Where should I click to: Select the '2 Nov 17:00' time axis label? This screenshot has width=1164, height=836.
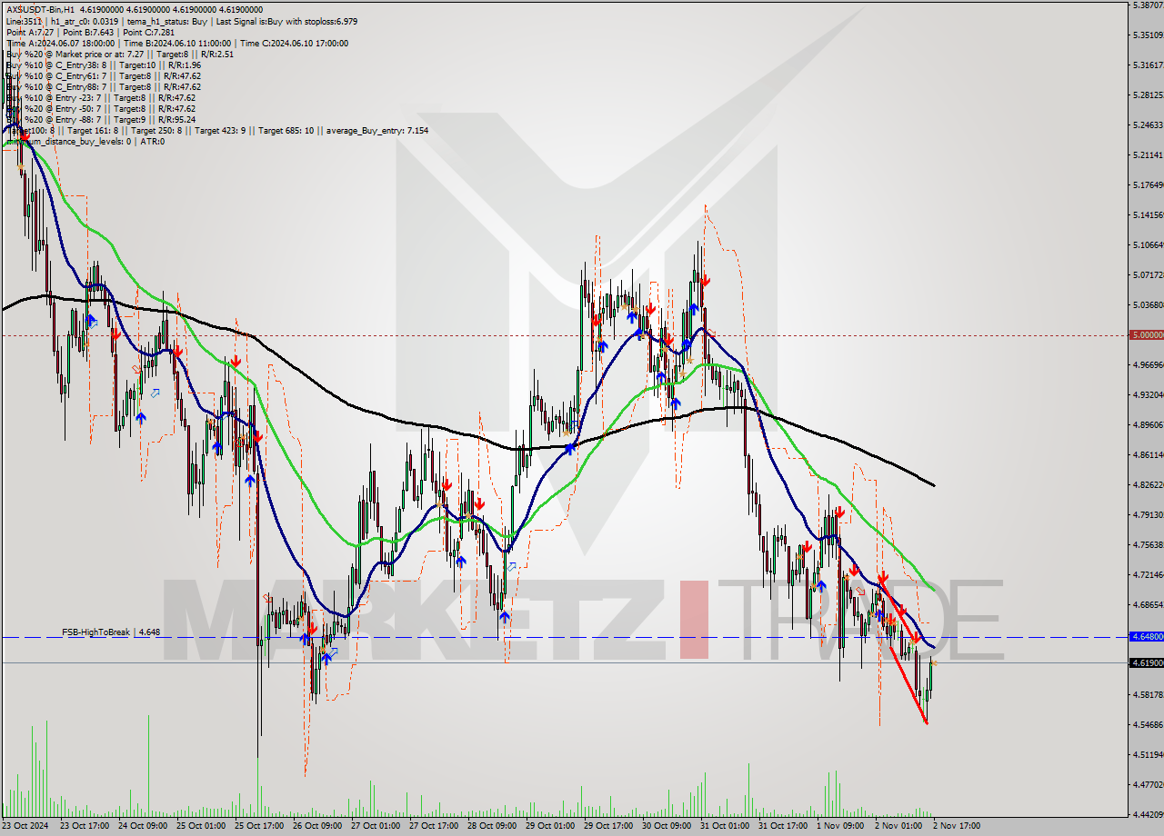956,826
